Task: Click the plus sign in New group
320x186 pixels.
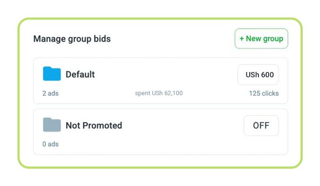Action: (242, 38)
